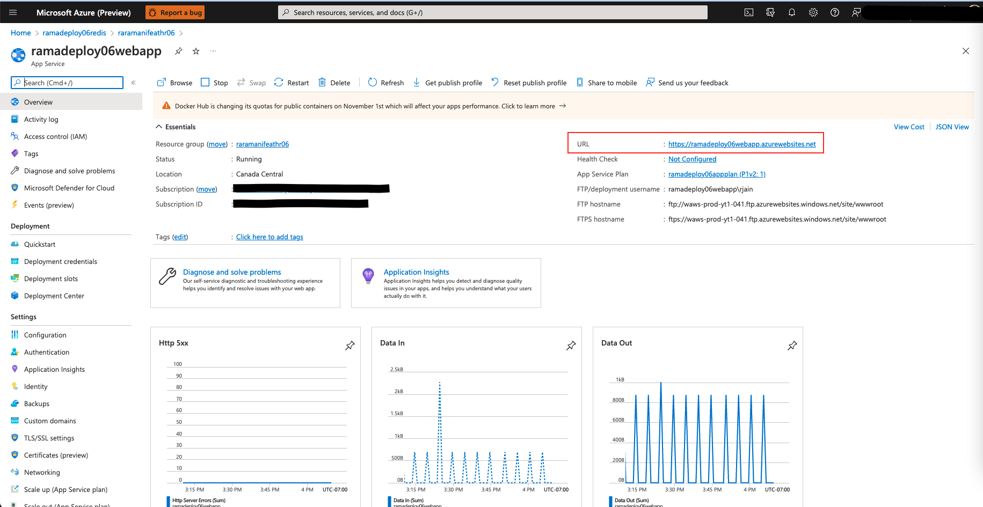Open View Cost link
983x507 pixels.
click(909, 127)
